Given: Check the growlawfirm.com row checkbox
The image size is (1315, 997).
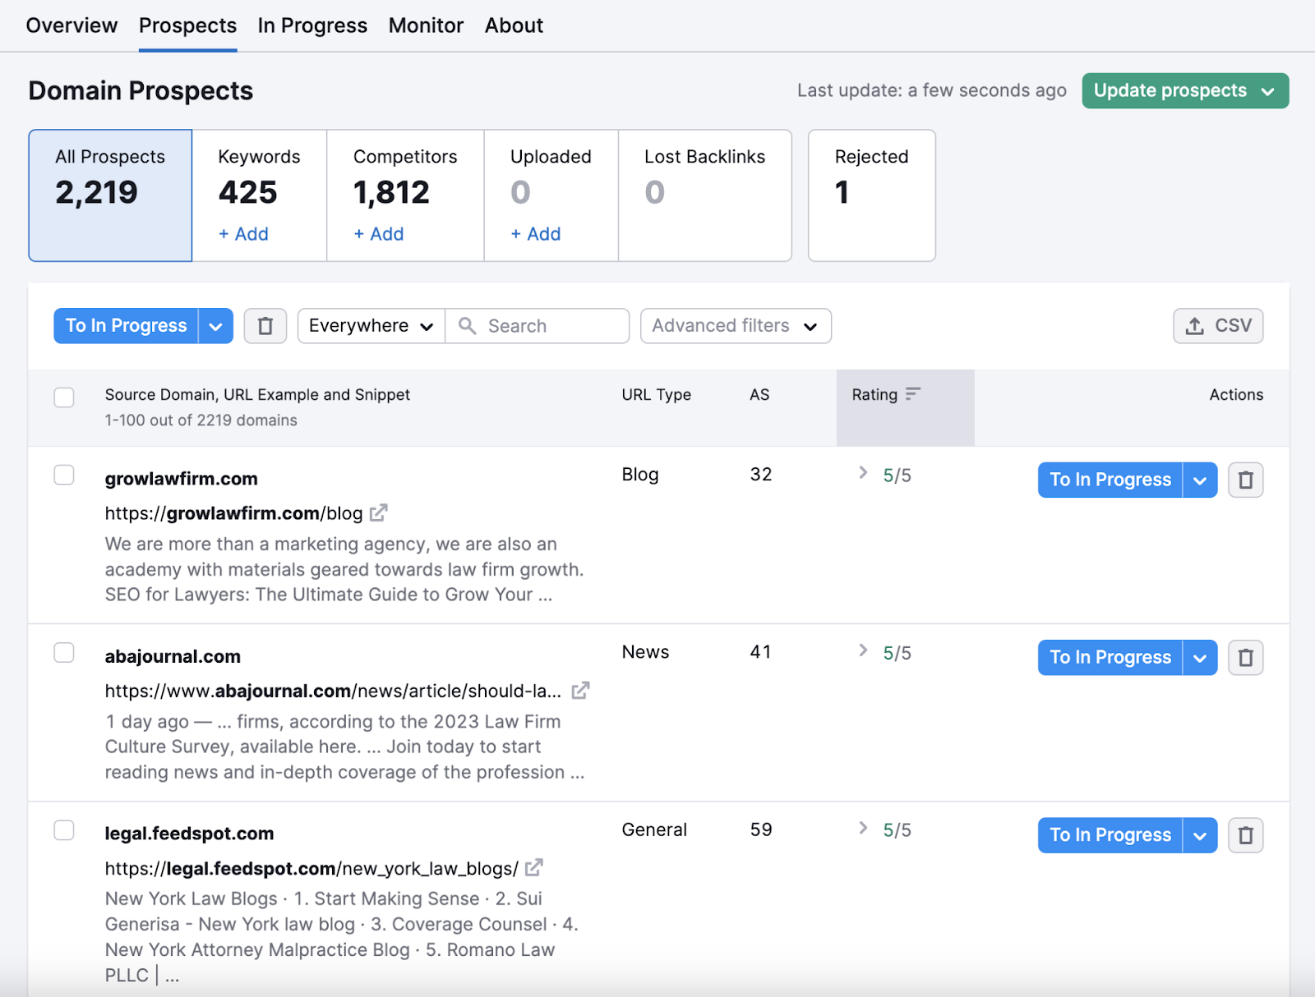Looking at the screenshot, I should click(64, 476).
